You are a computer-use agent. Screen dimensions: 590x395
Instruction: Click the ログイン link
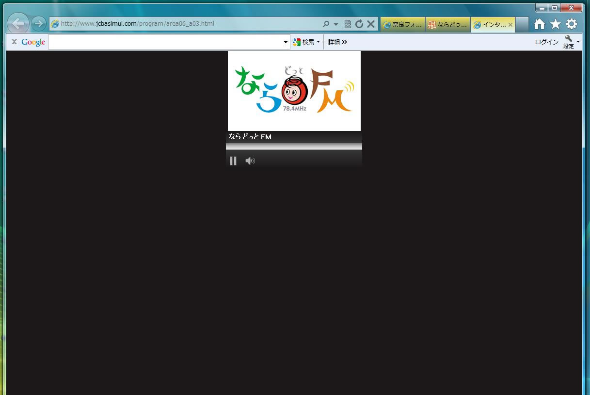(x=547, y=42)
